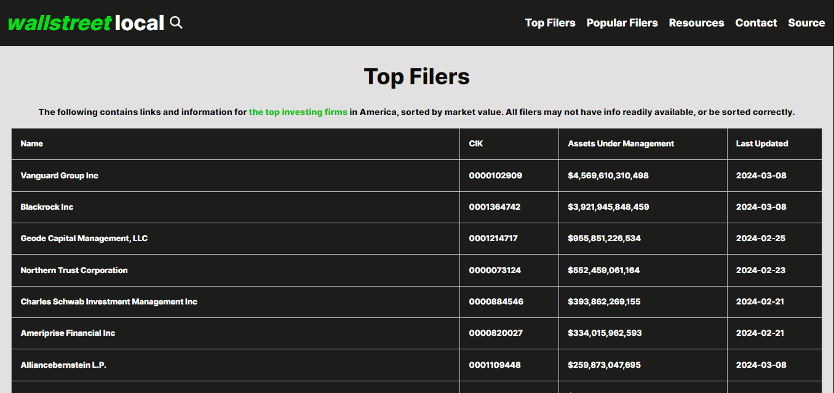
Task: Click Blackrock's 2024-03-08 last updated date
Action: 761,207
